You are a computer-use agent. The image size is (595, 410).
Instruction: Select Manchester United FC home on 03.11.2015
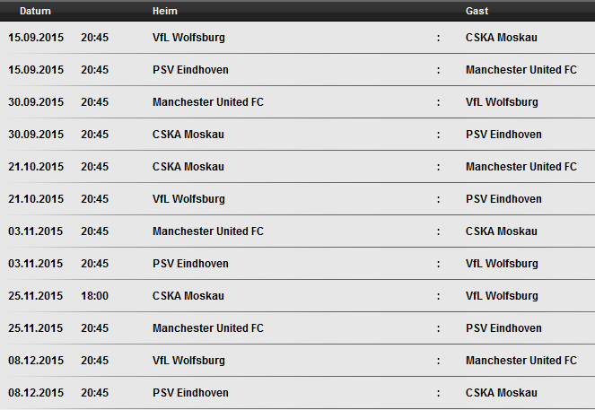click(x=208, y=231)
